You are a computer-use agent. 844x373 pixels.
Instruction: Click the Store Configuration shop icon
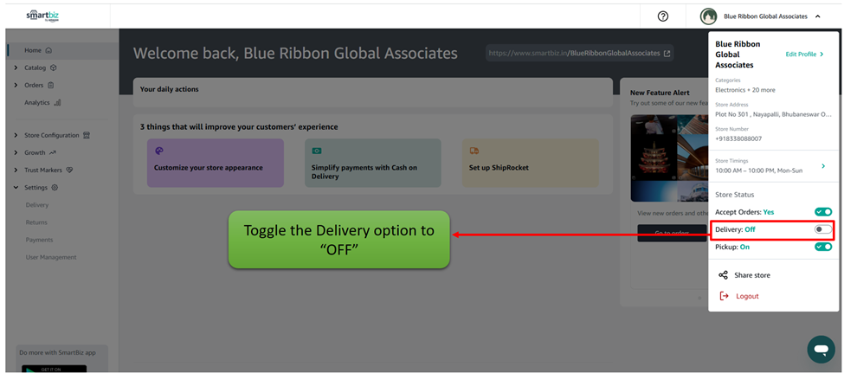coord(86,135)
